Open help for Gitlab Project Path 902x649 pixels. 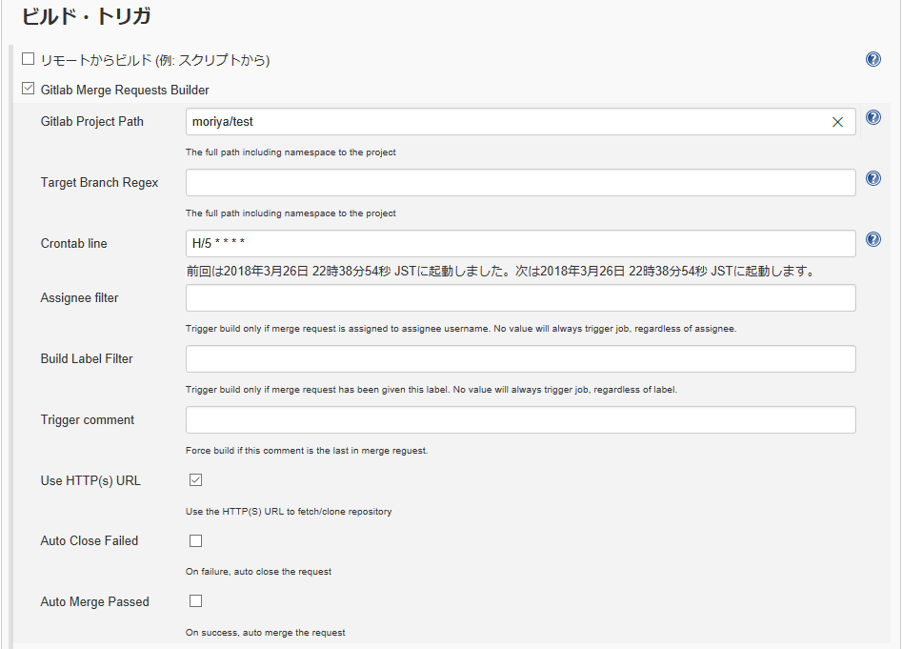click(x=872, y=118)
